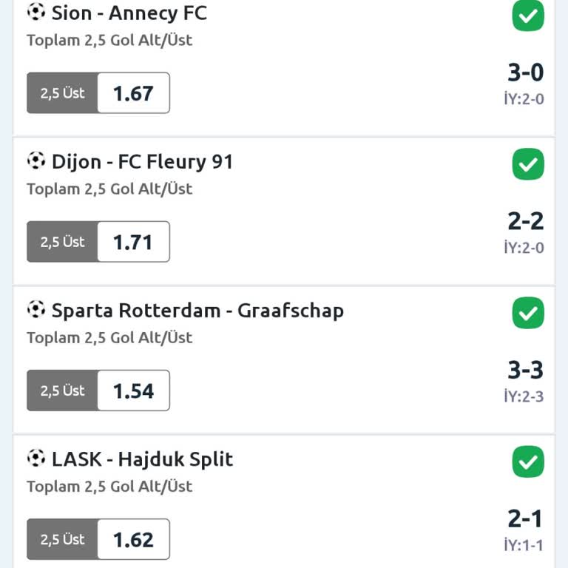This screenshot has height=568, width=568.
Task: Click the soccer ball icon beside Sparta Rotterdam
Action: pyautogui.click(x=36, y=309)
